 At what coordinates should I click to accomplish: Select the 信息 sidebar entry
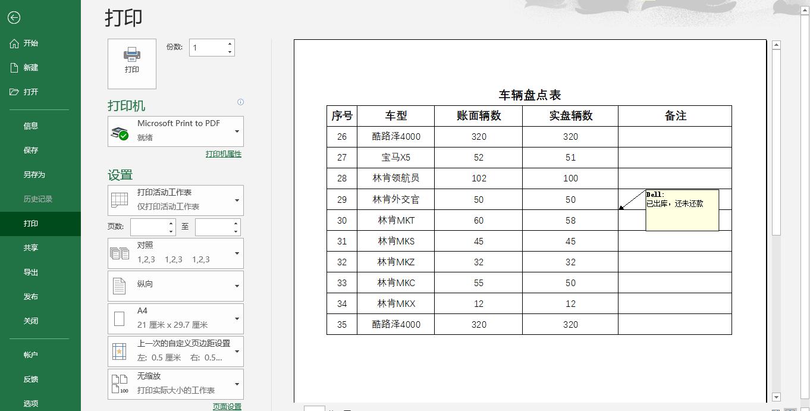click(30, 126)
